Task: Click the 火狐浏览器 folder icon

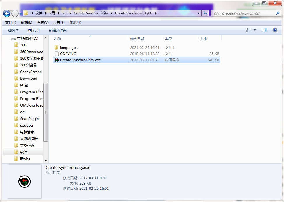Action: click(16, 139)
